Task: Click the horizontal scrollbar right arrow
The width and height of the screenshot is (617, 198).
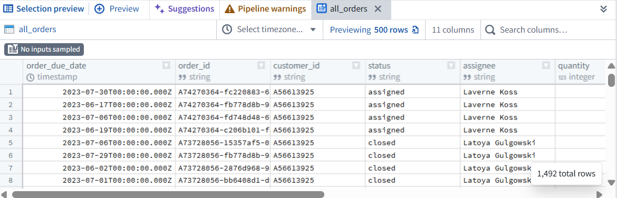Action: pyautogui.click(x=599, y=194)
